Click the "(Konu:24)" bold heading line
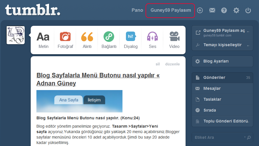Screen dimensions: 259x146 88,118
